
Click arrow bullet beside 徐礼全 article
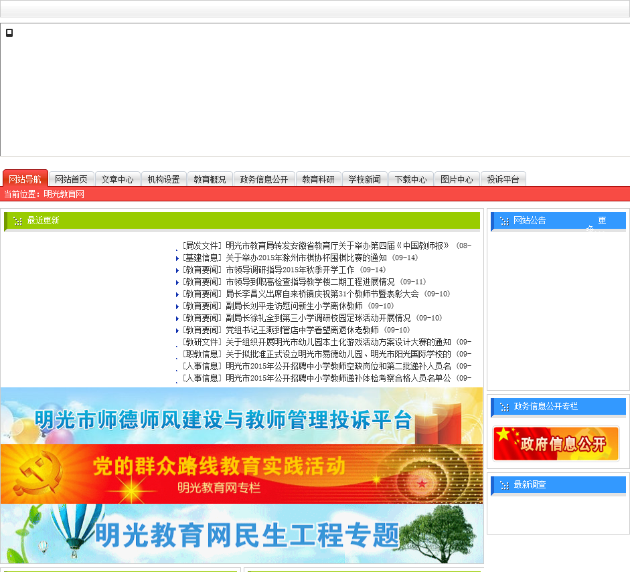pyautogui.click(x=177, y=318)
